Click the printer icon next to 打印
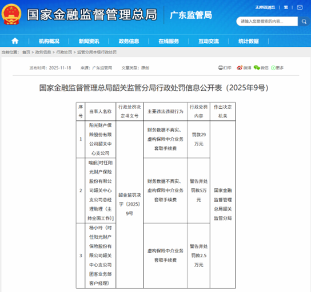Viewport: 311px width, 292px height. click(x=220, y=68)
